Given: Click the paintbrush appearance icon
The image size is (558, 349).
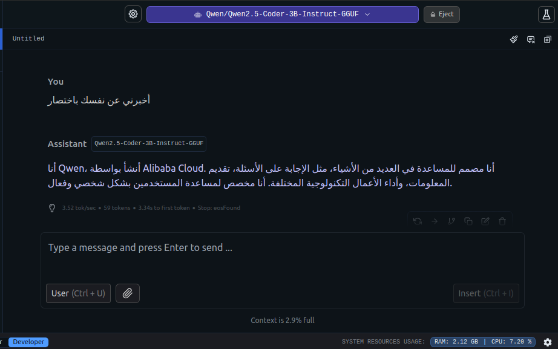Looking at the screenshot, I should pos(514,39).
